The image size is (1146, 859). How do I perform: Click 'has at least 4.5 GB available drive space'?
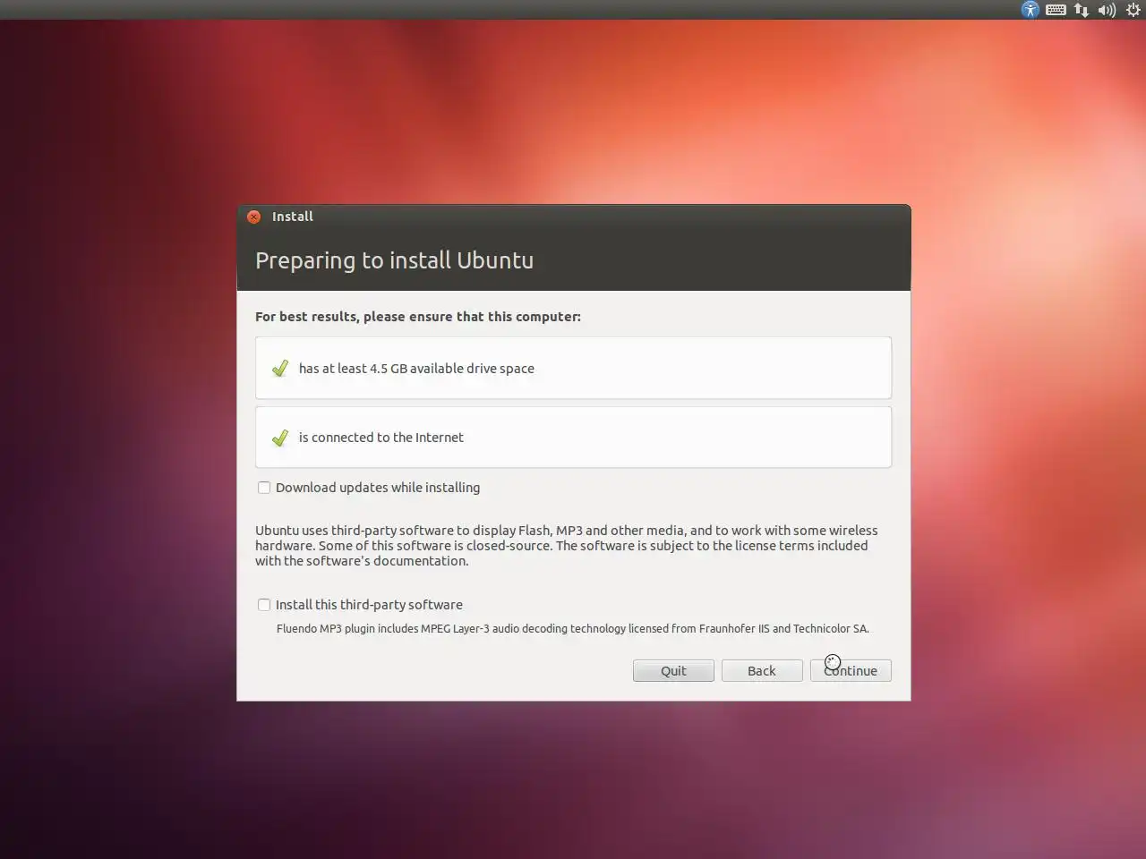[416, 369]
